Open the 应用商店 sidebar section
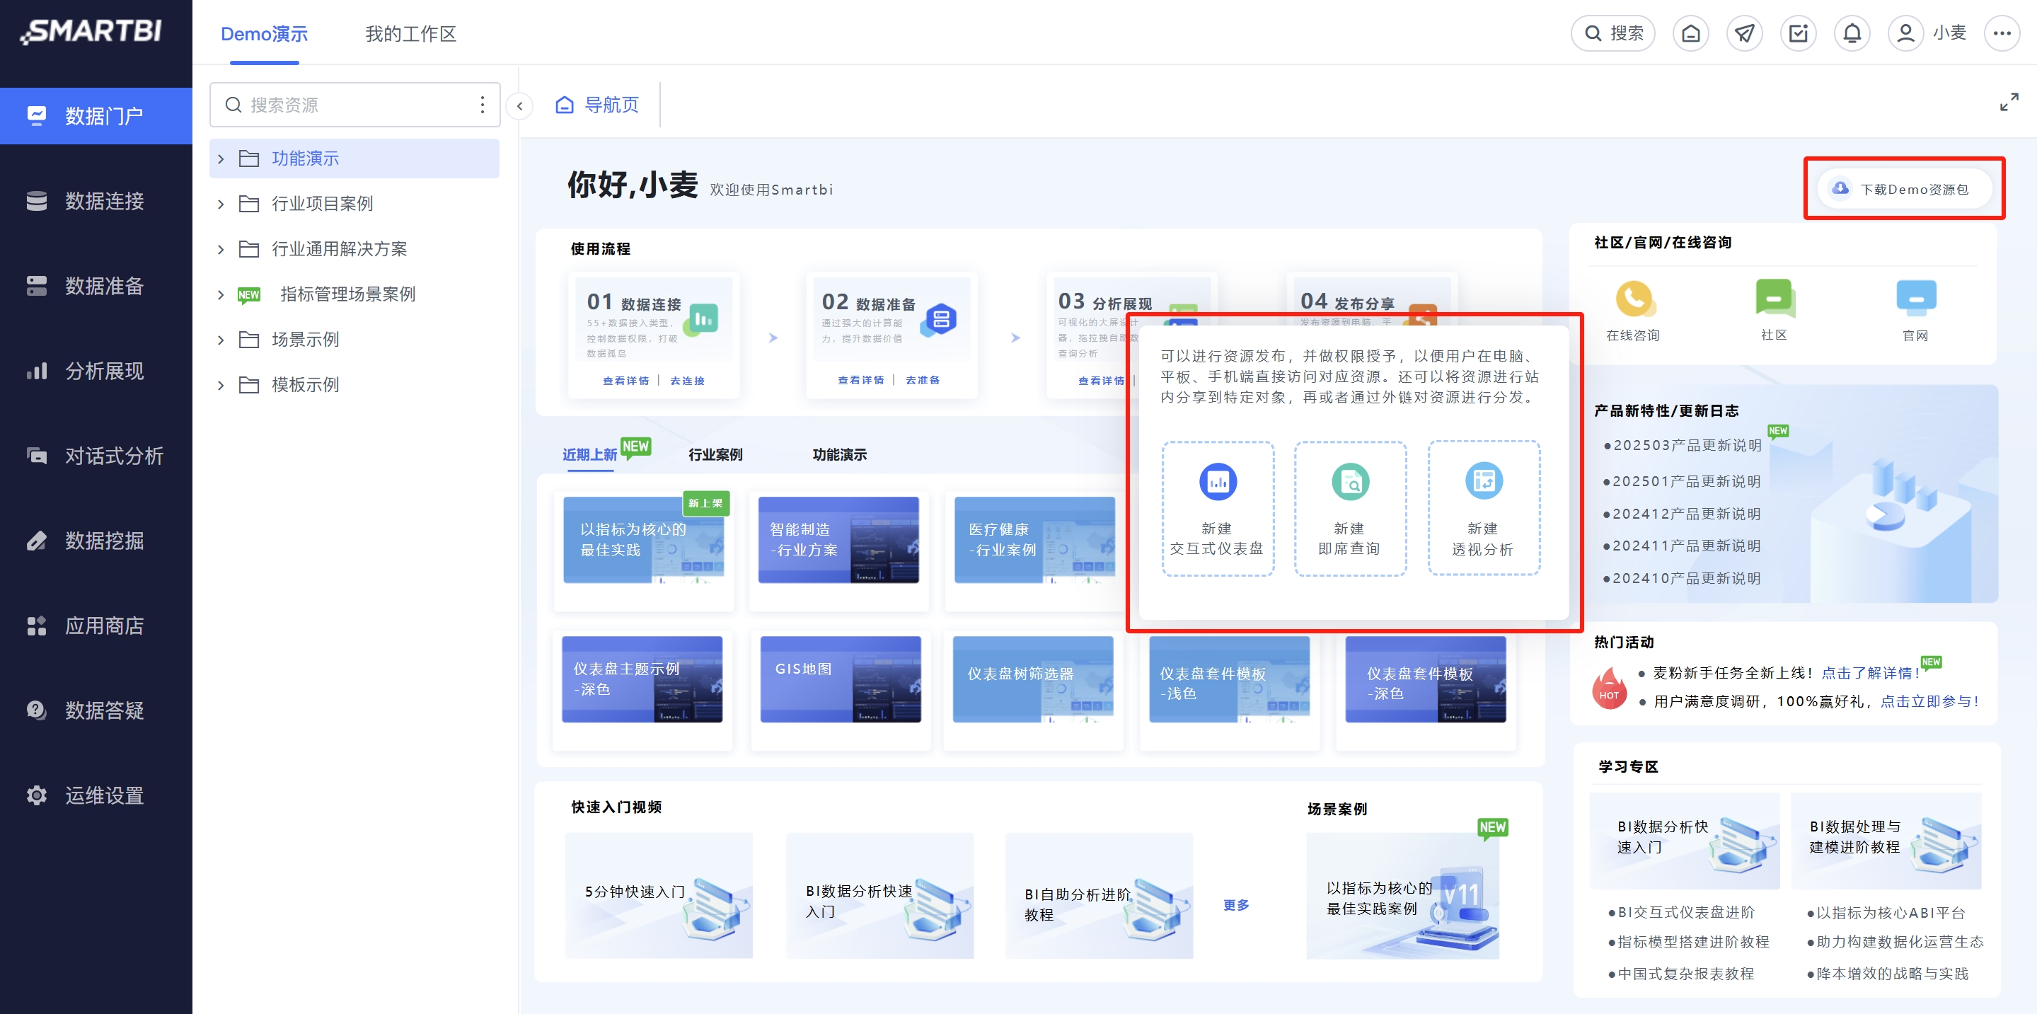This screenshot has width=2037, height=1014. click(96, 626)
